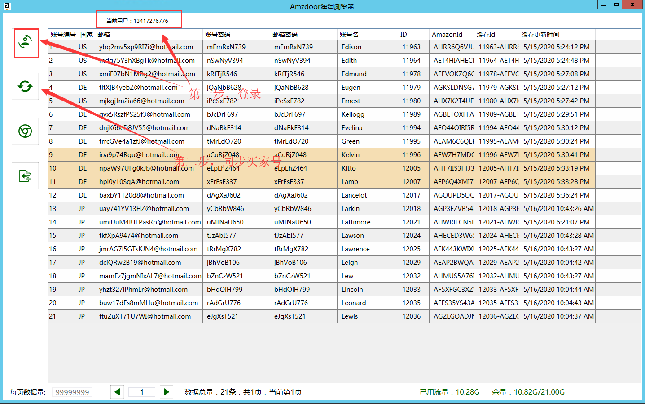
Task: Open the Chrome browser icon in sidebar
Action: pos(25,131)
